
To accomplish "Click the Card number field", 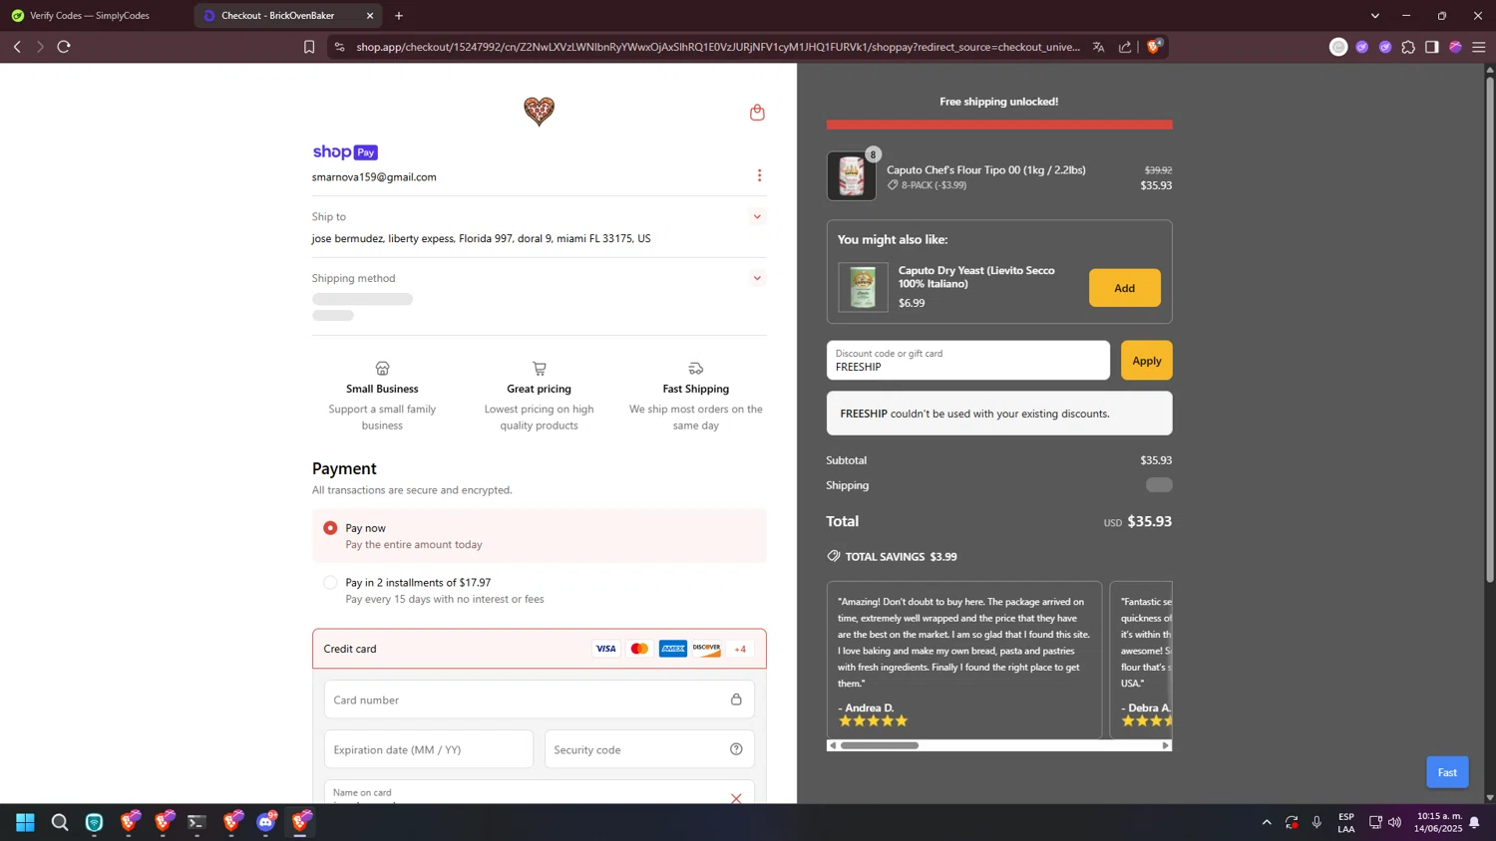I will point(540,700).
